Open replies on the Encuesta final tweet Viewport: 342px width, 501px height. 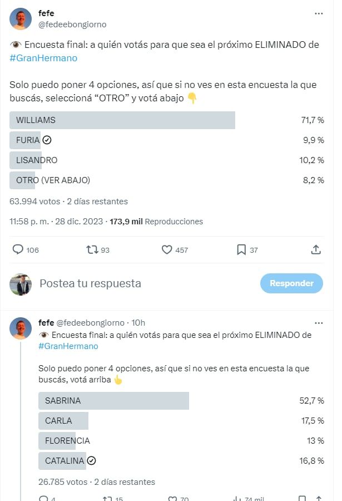pos(18,249)
